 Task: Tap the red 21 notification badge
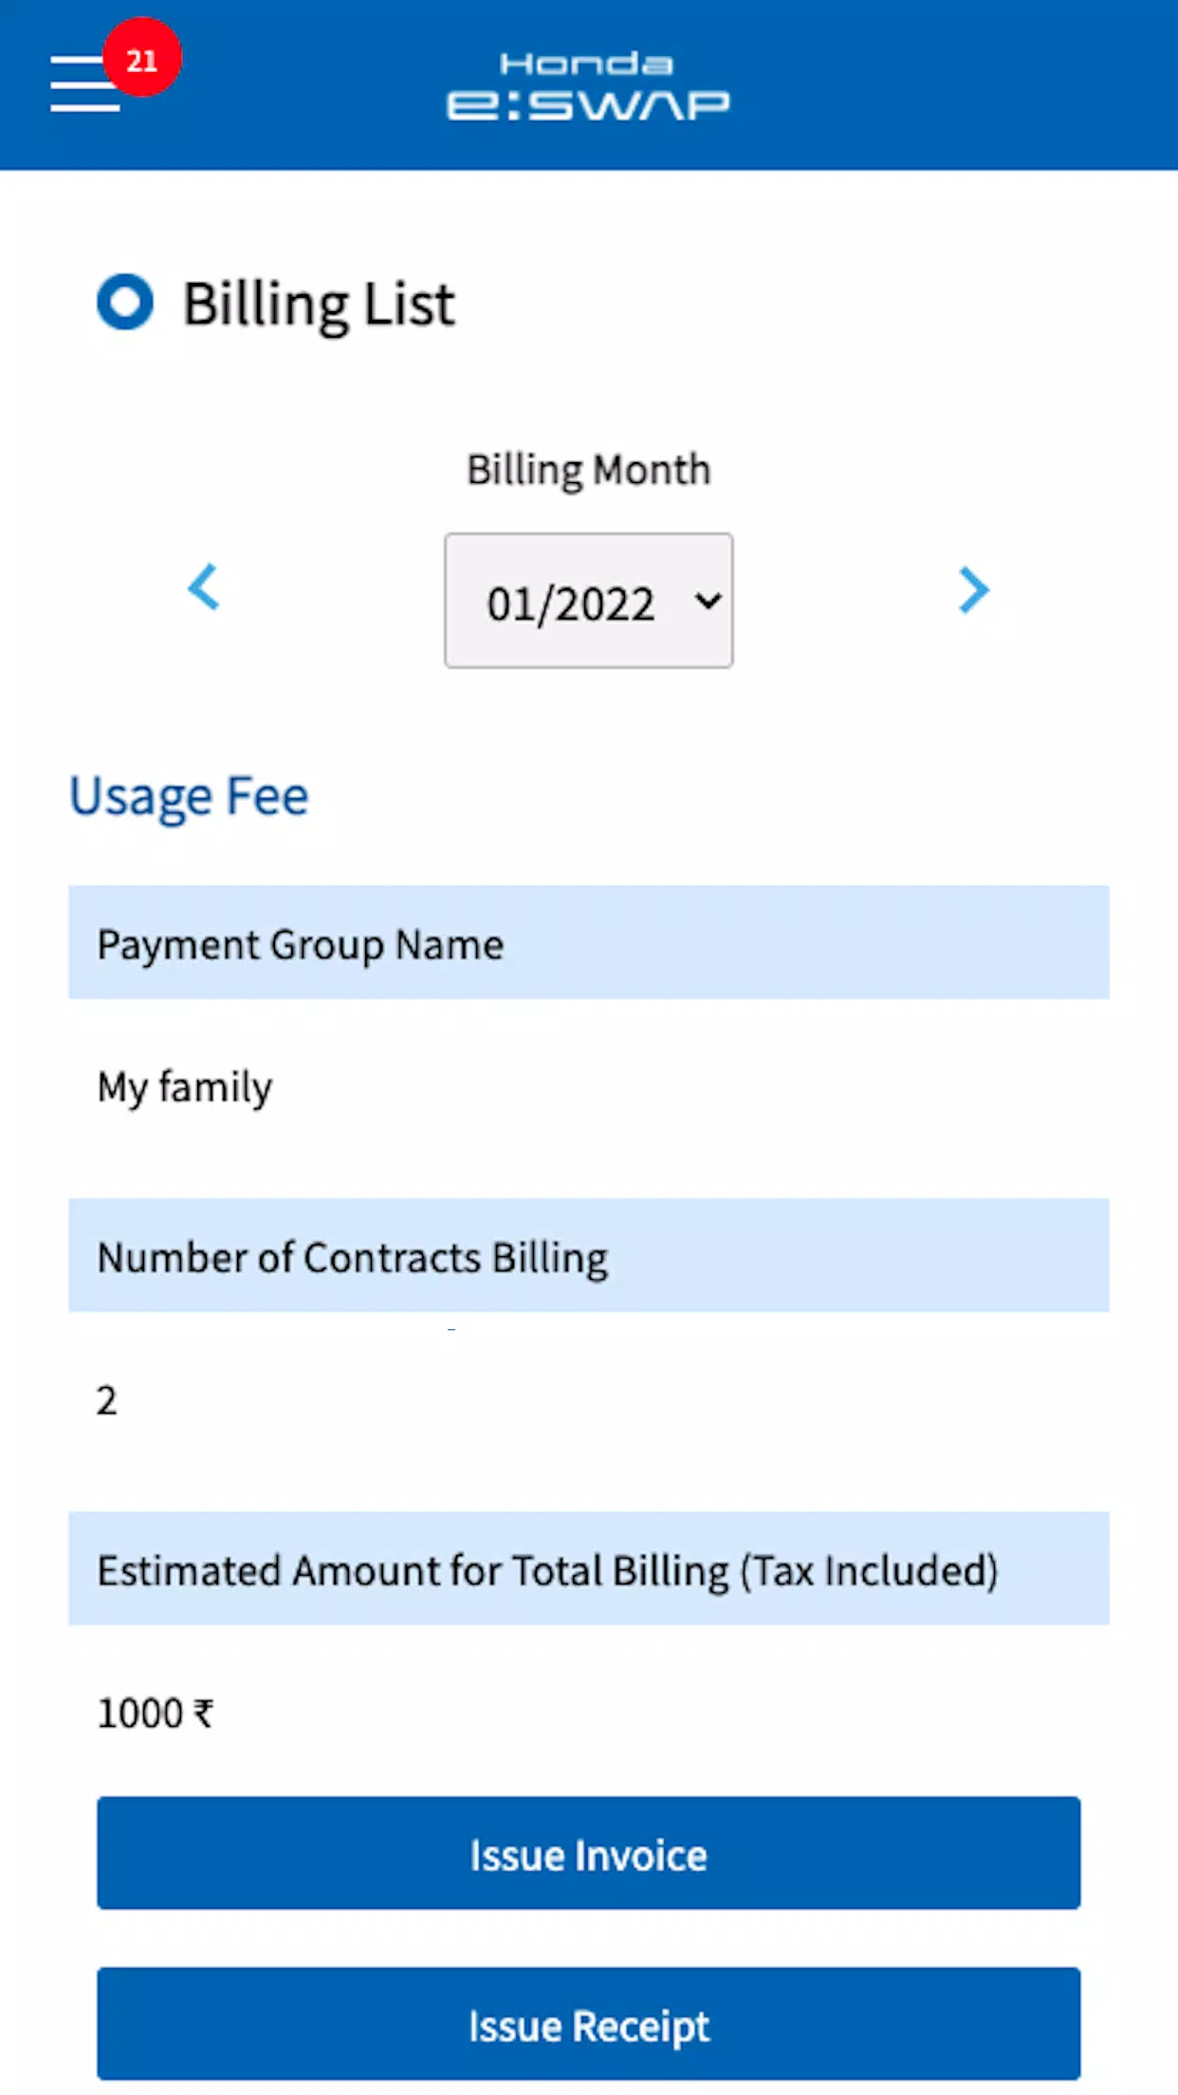(x=141, y=57)
